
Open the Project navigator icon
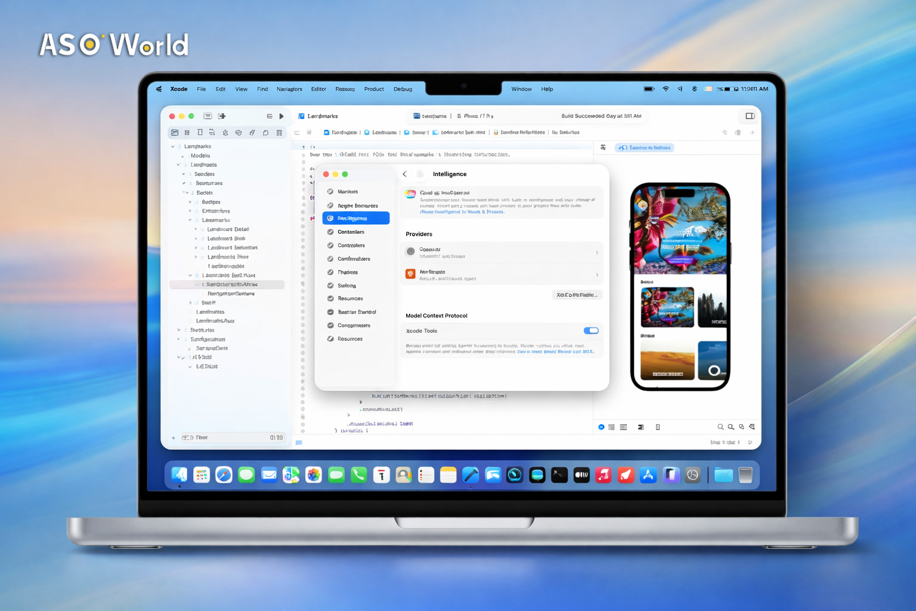[174, 132]
